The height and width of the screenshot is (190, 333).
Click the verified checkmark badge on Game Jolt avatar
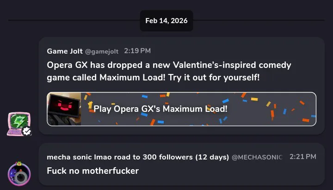27,131
